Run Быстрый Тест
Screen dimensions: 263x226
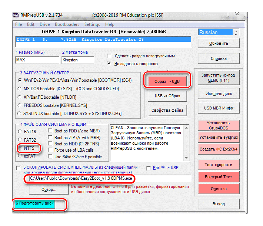point(219,177)
